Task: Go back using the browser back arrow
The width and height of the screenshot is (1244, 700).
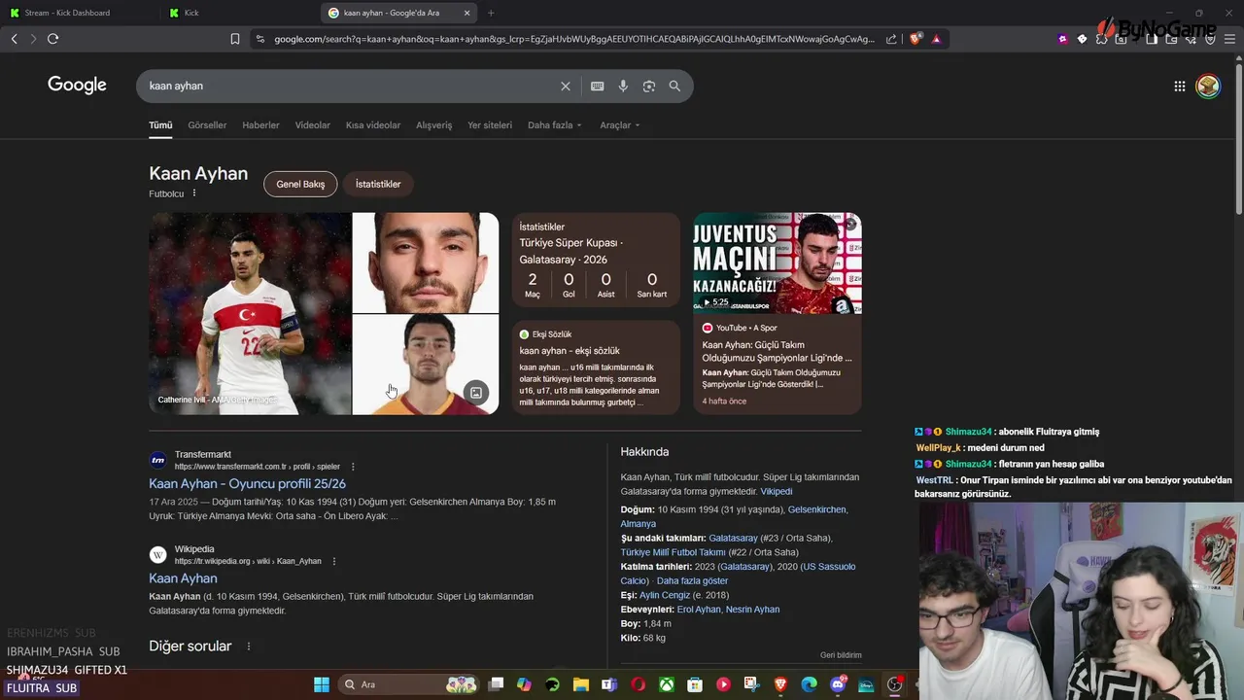Action: pyautogui.click(x=14, y=39)
